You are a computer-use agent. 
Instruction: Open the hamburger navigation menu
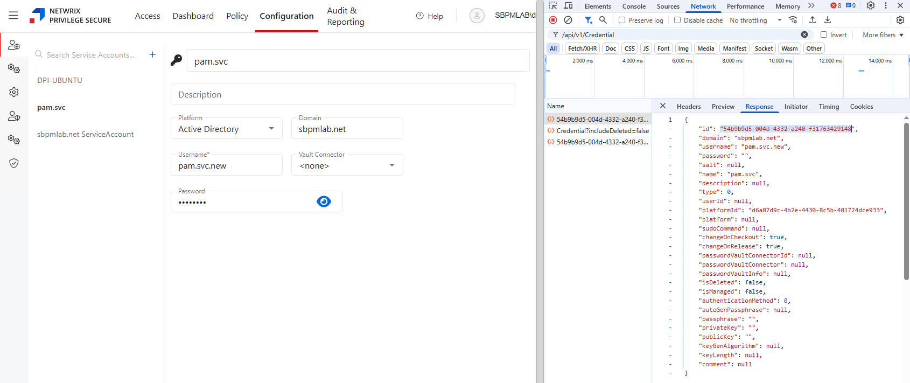[x=13, y=16]
